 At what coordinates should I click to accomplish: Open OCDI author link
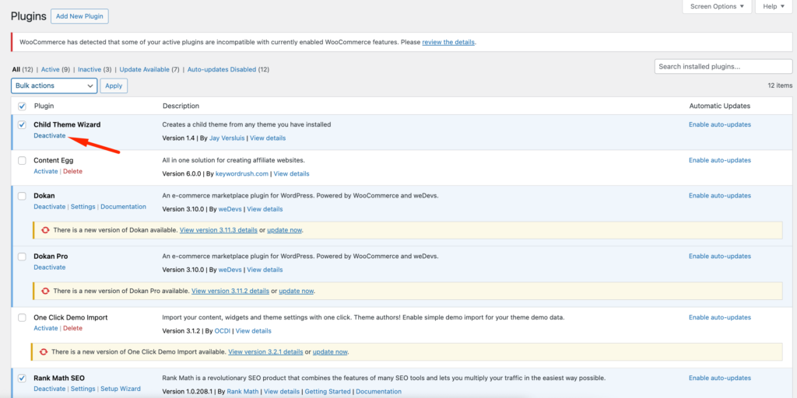point(222,331)
